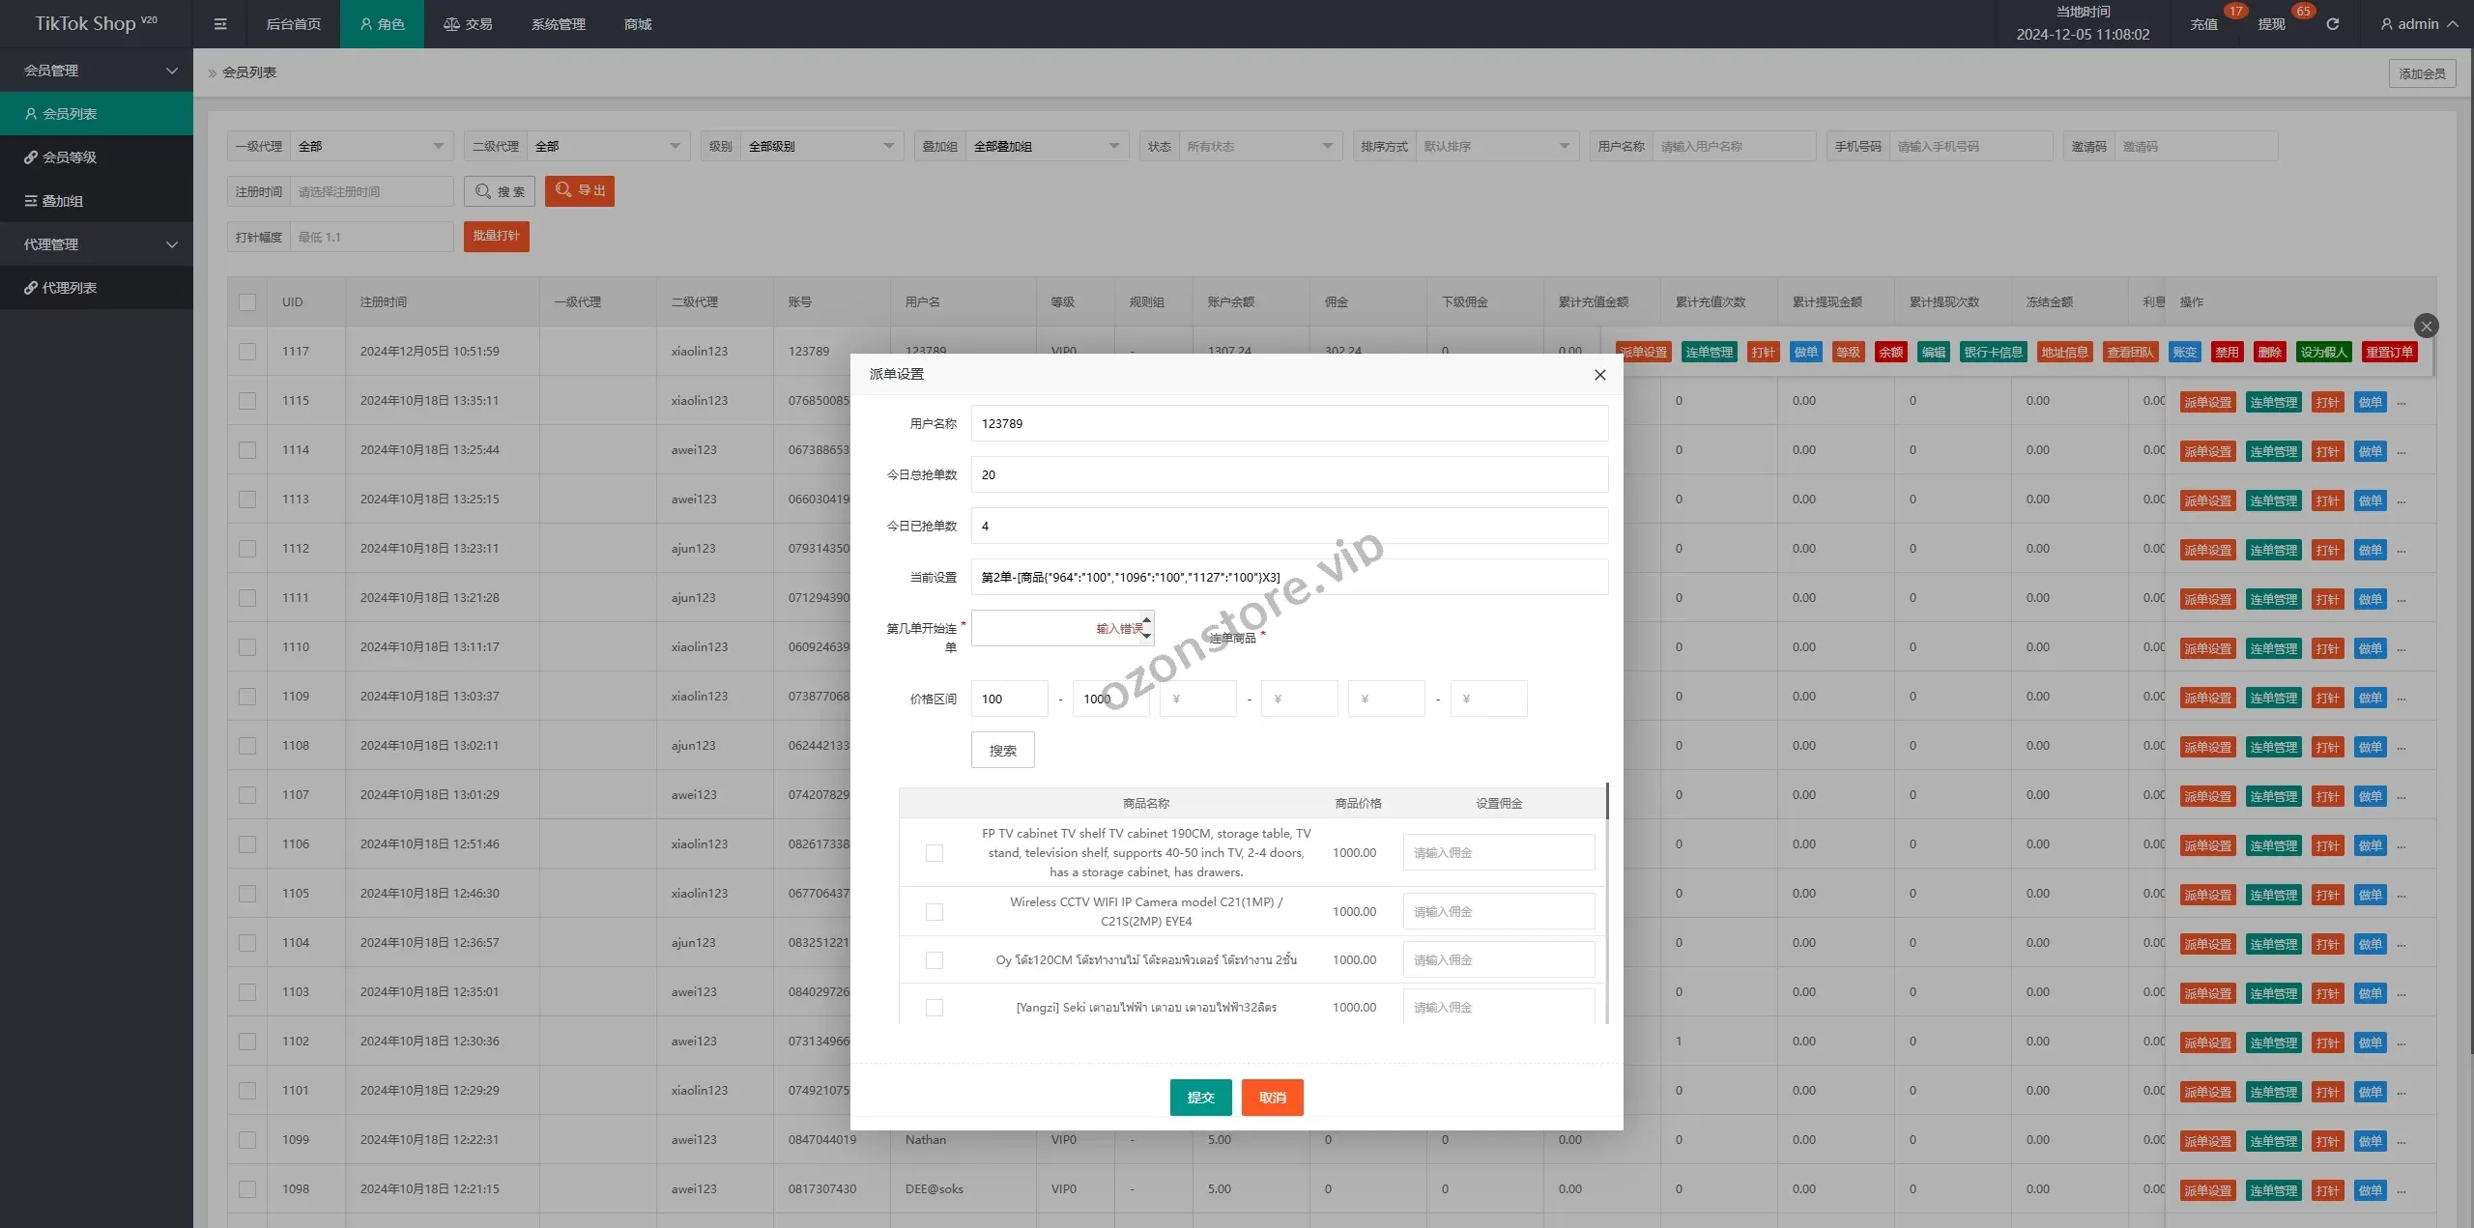Toggle the select-all checkbox in table header
The image size is (2474, 1228).
point(247,302)
